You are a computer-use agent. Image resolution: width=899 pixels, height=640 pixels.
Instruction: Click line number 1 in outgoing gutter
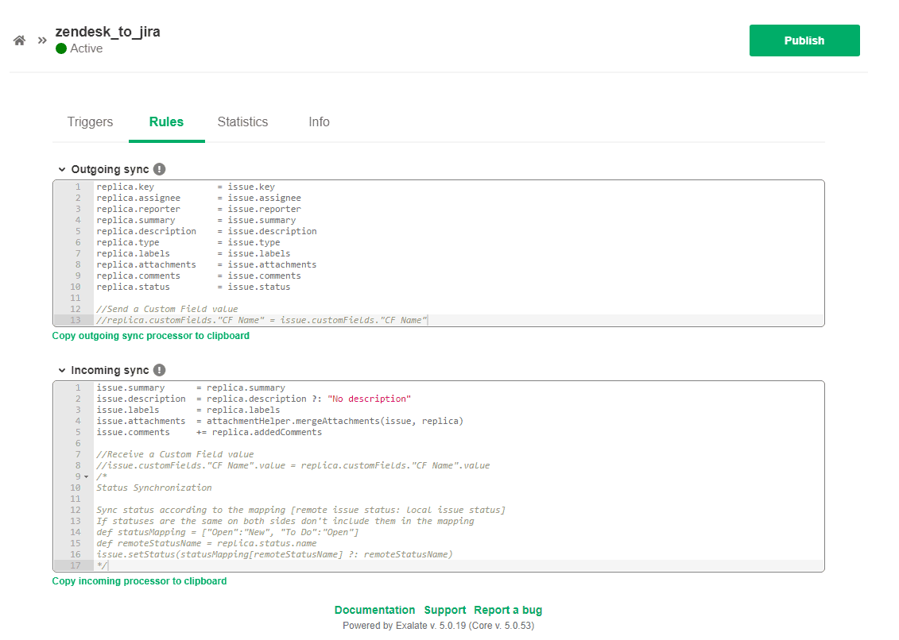tap(78, 187)
